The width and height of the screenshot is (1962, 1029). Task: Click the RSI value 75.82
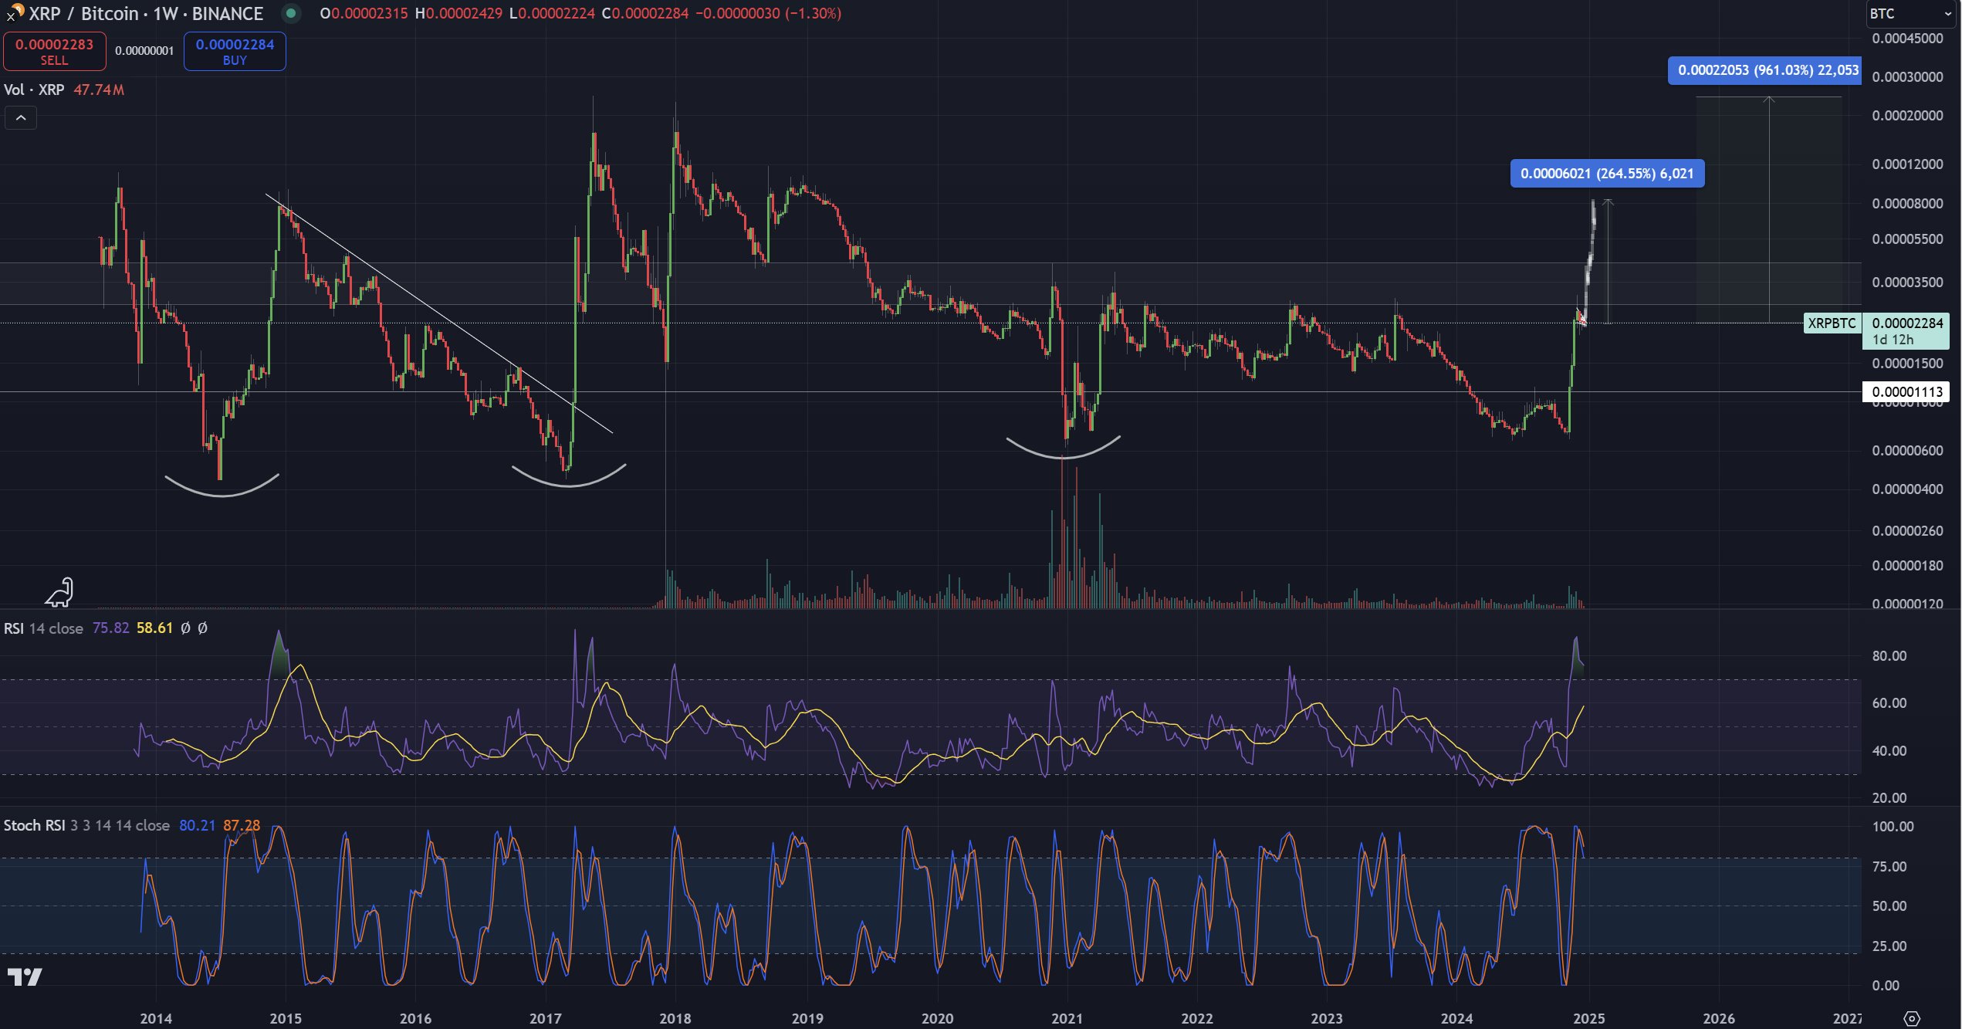[110, 628]
